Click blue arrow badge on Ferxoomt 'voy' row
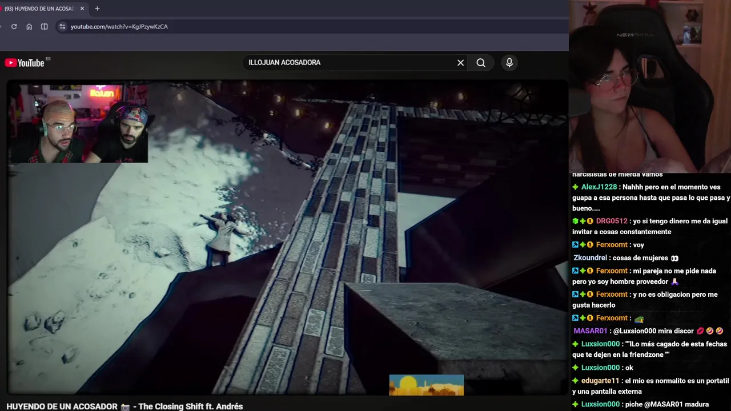 [576, 245]
